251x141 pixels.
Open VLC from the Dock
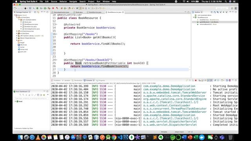pyautogui.click(x=38, y=137)
